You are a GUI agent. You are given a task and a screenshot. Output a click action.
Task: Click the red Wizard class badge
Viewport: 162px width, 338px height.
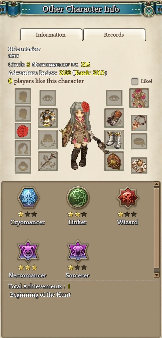[128, 198]
